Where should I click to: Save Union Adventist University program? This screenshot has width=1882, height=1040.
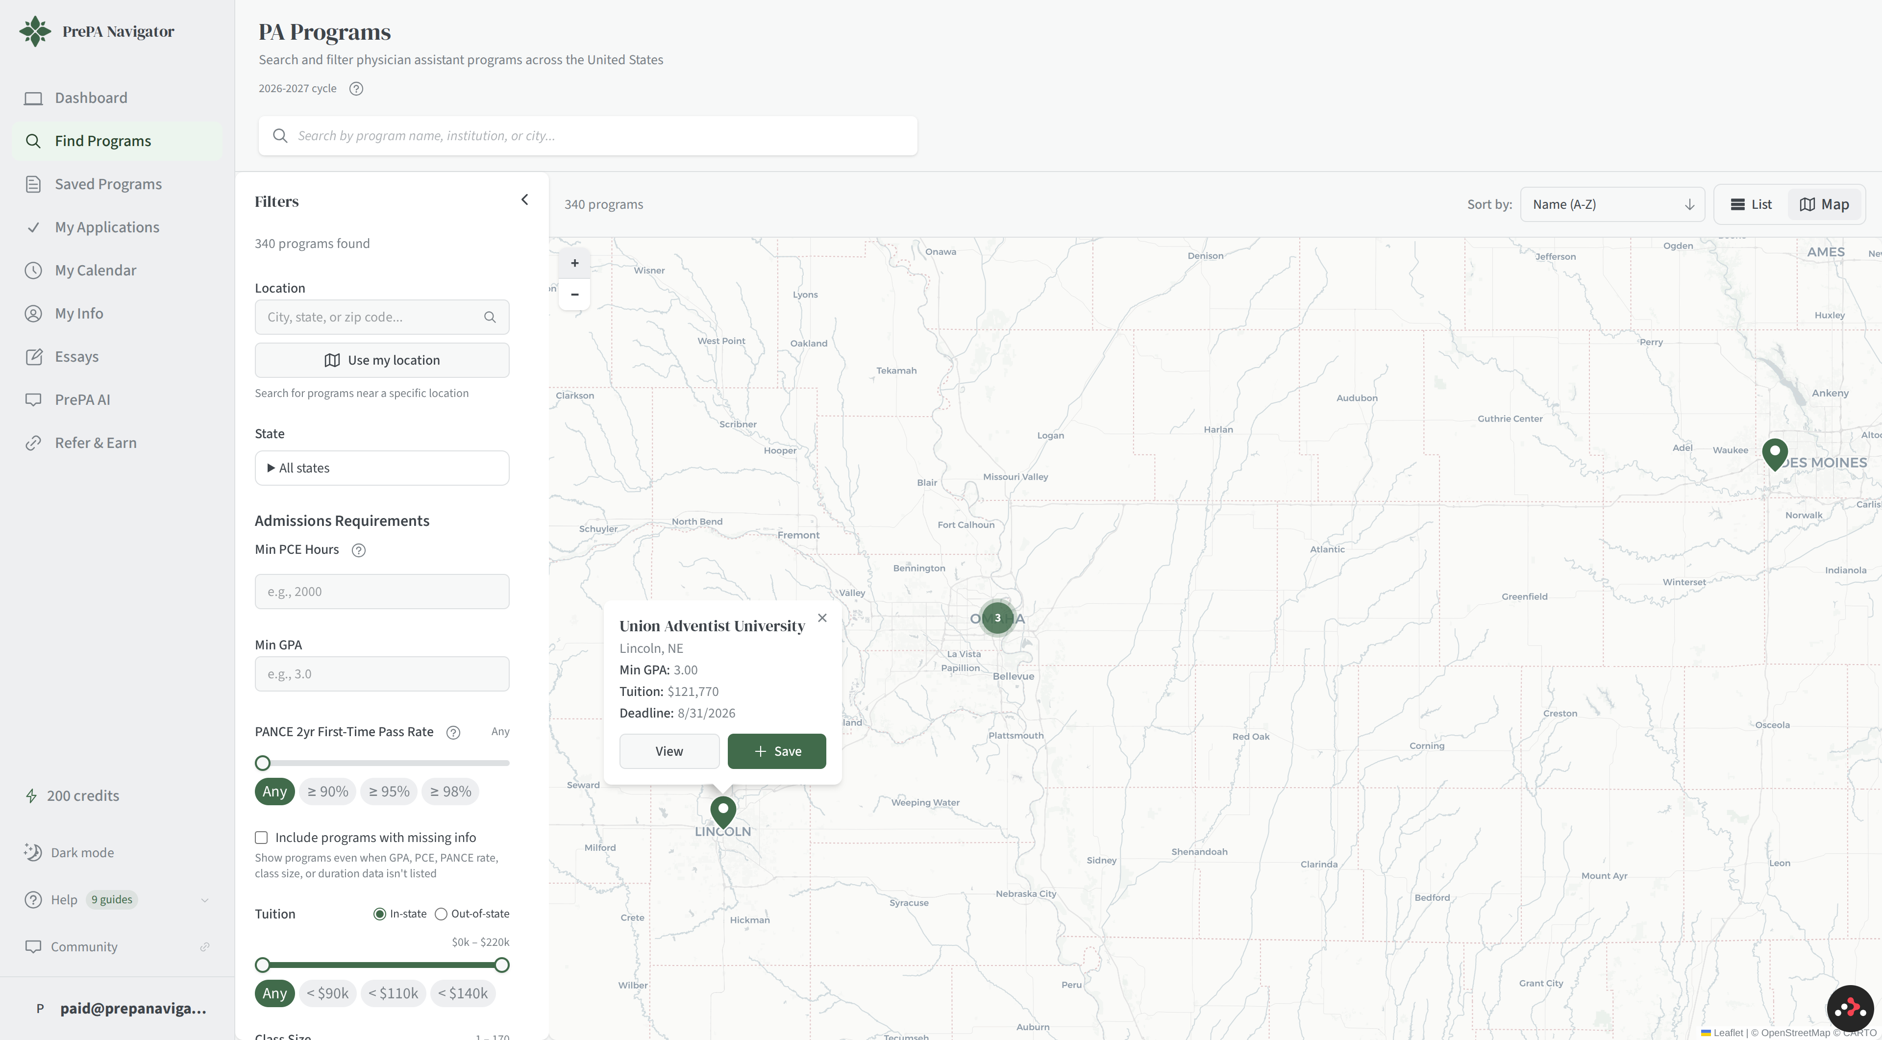coord(777,751)
